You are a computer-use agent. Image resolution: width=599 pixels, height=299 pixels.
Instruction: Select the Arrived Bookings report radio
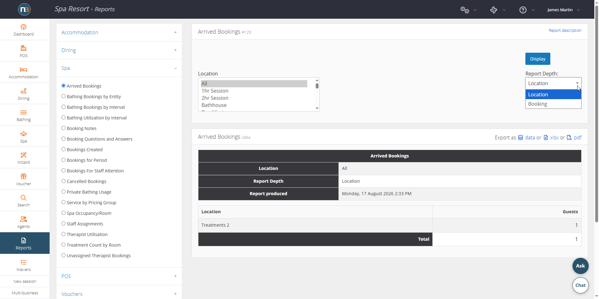click(63, 86)
